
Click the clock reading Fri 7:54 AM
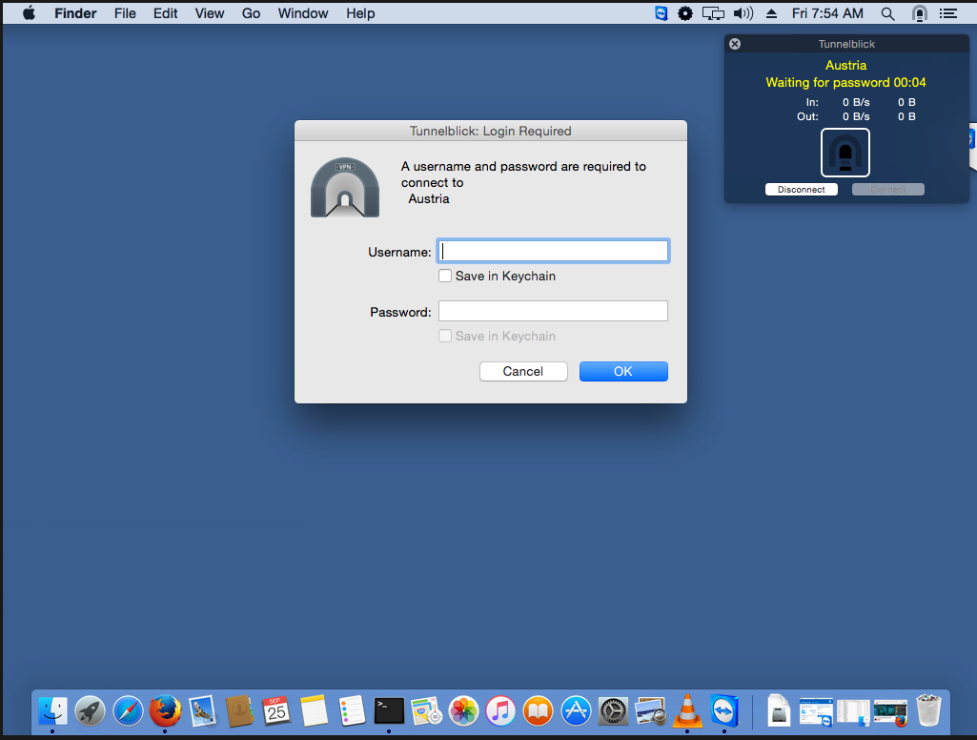(x=827, y=13)
